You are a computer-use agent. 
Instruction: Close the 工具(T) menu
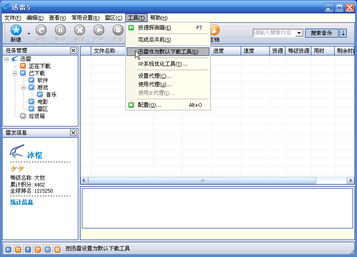coord(136,18)
